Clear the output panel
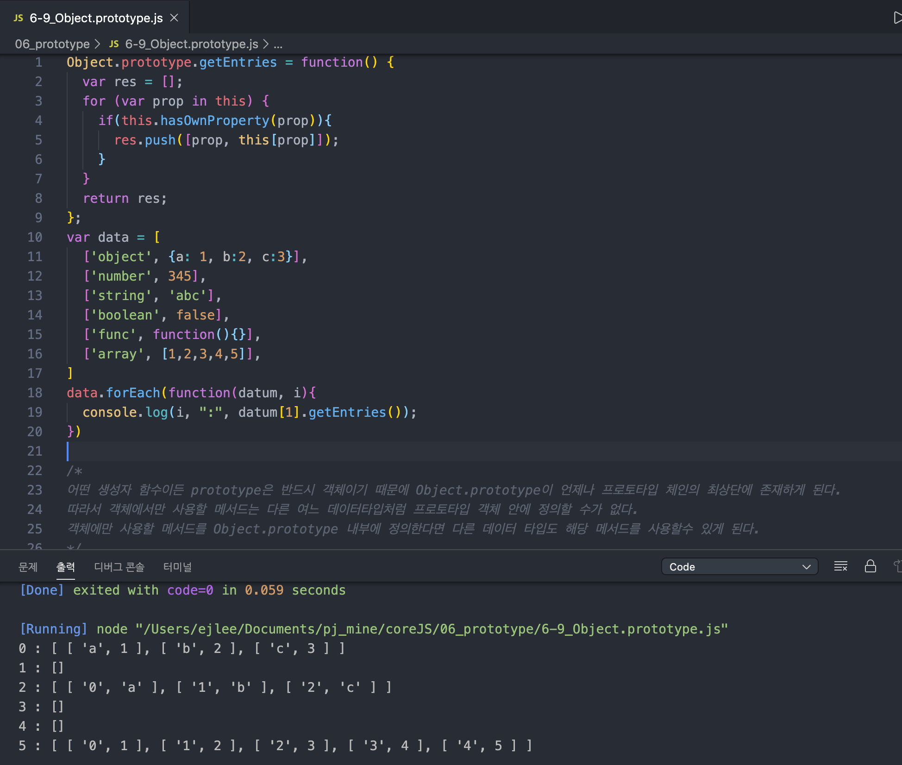 (x=840, y=566)
